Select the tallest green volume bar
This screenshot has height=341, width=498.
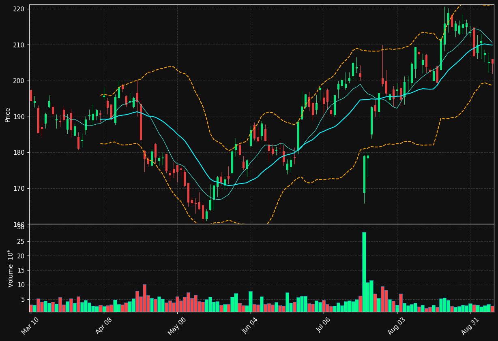[364, 272]
